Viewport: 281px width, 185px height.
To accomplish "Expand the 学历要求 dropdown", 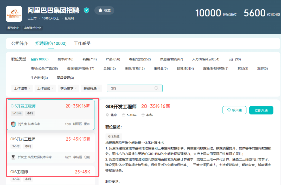I will [68, 88].
